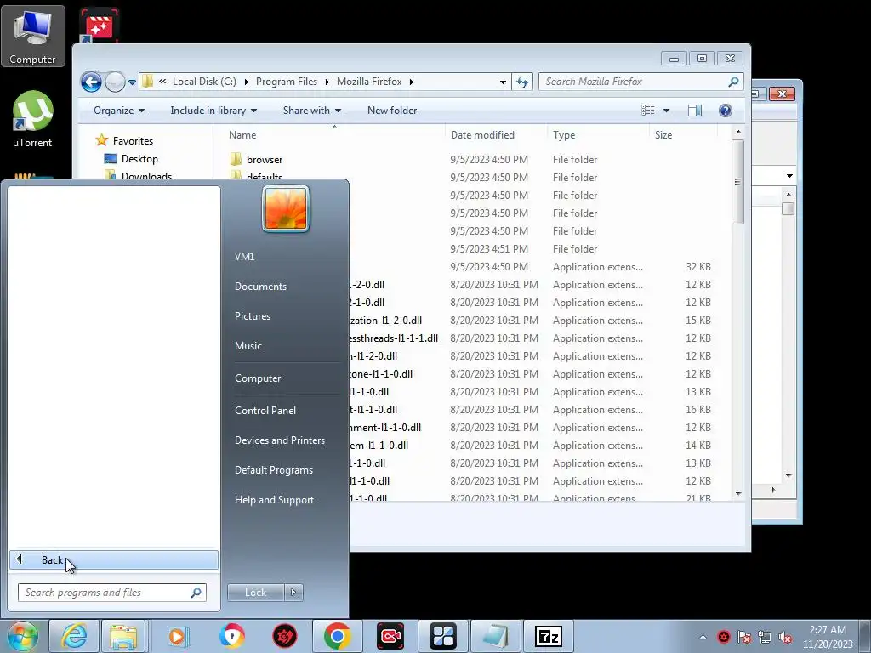
Task: Open the four-square app taskbar icon
Action: [442, 636]
